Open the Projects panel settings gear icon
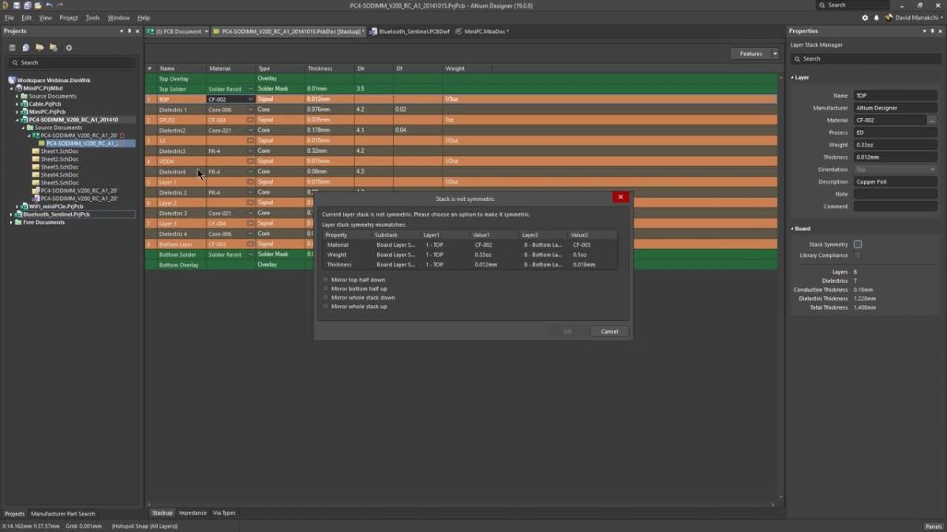The width and height of the screenshot is (947, 532). (x=69, y=47)
